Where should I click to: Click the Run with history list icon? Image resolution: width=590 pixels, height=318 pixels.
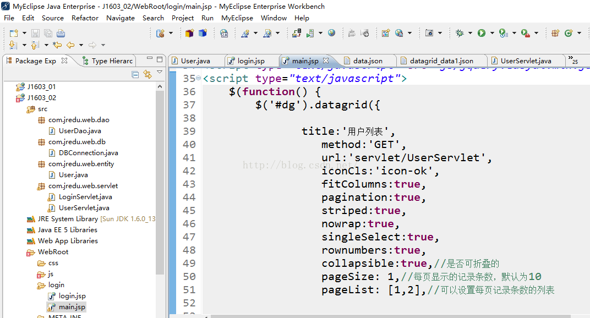click(504, 33)
